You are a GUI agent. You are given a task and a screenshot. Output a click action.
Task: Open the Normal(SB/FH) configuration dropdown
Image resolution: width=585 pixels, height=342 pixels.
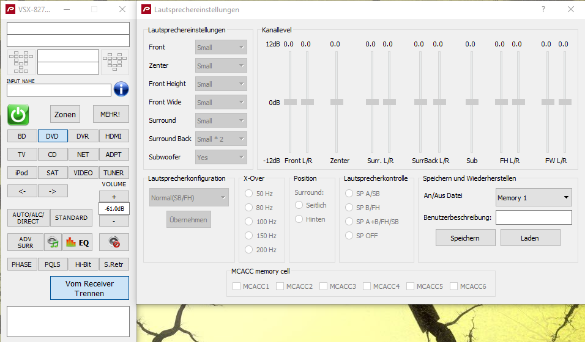coord(188,197)
